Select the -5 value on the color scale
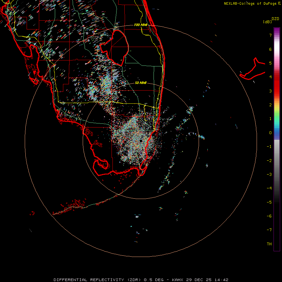 tap(269, 202)
